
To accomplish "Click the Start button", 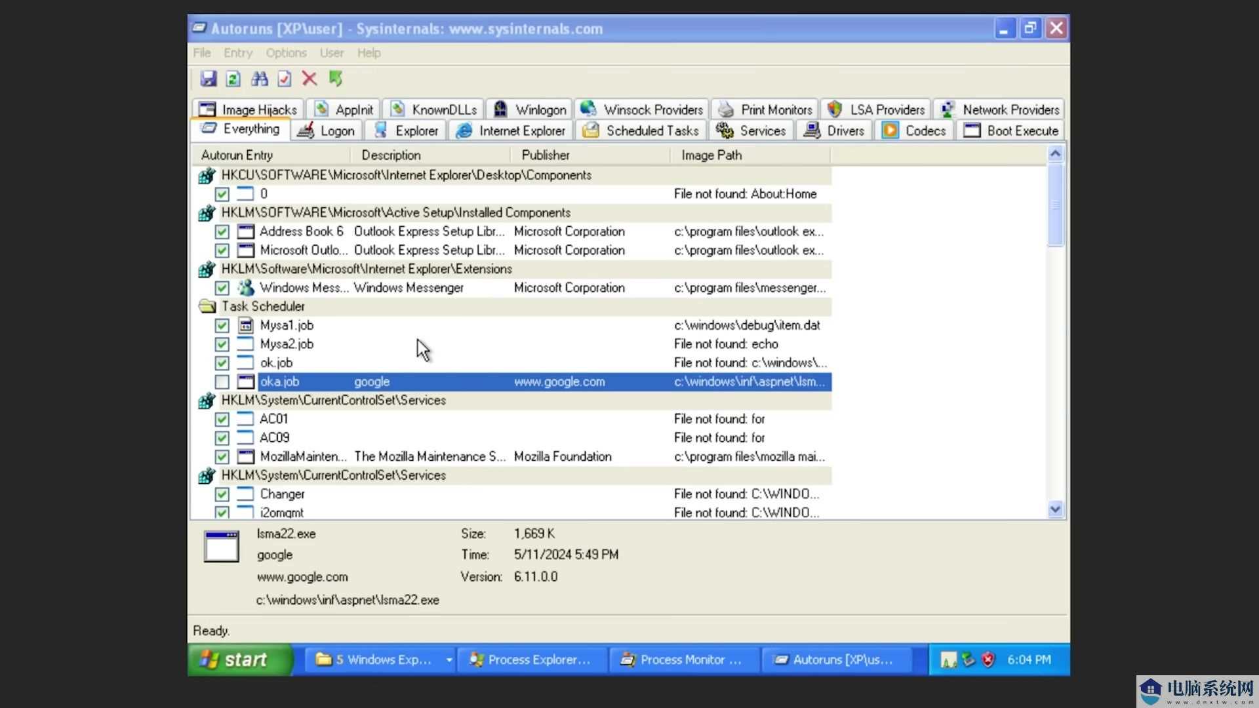I will 239,659.
